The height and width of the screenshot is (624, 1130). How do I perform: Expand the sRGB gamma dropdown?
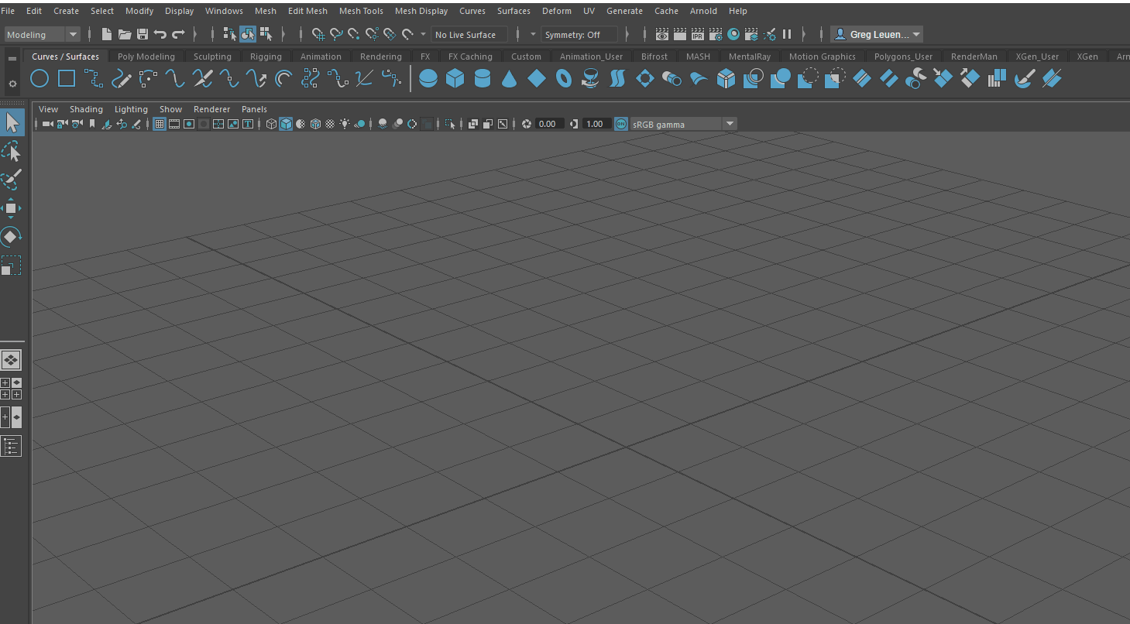coord(729,124)
